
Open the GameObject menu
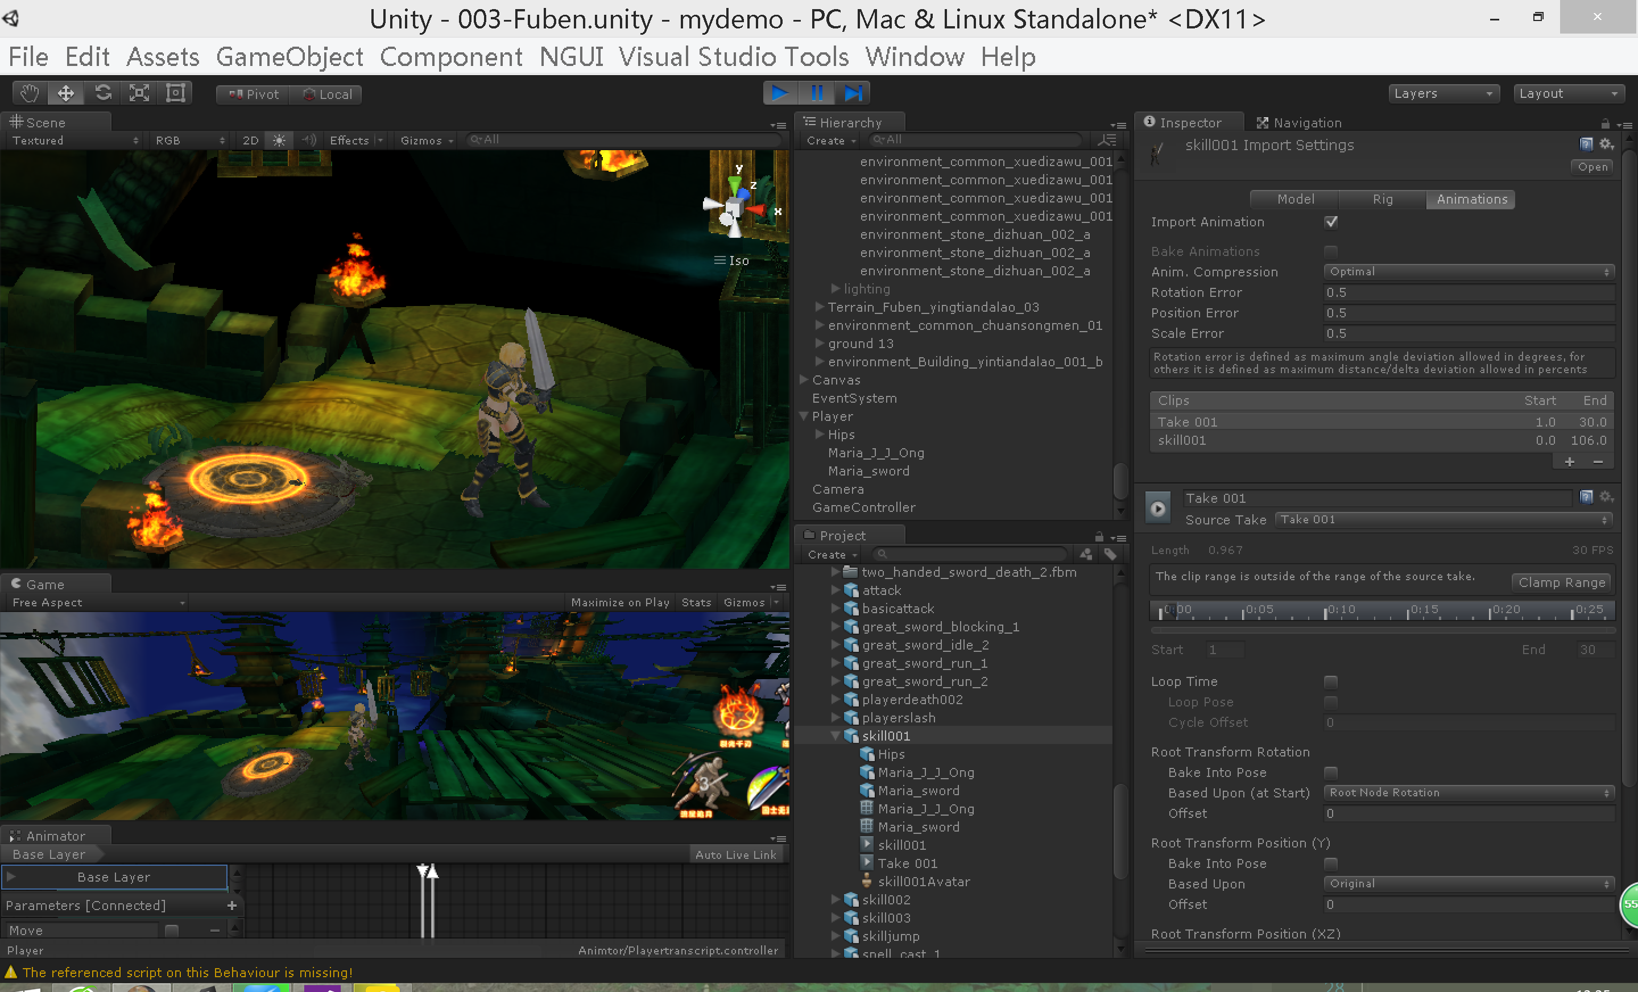289,56
